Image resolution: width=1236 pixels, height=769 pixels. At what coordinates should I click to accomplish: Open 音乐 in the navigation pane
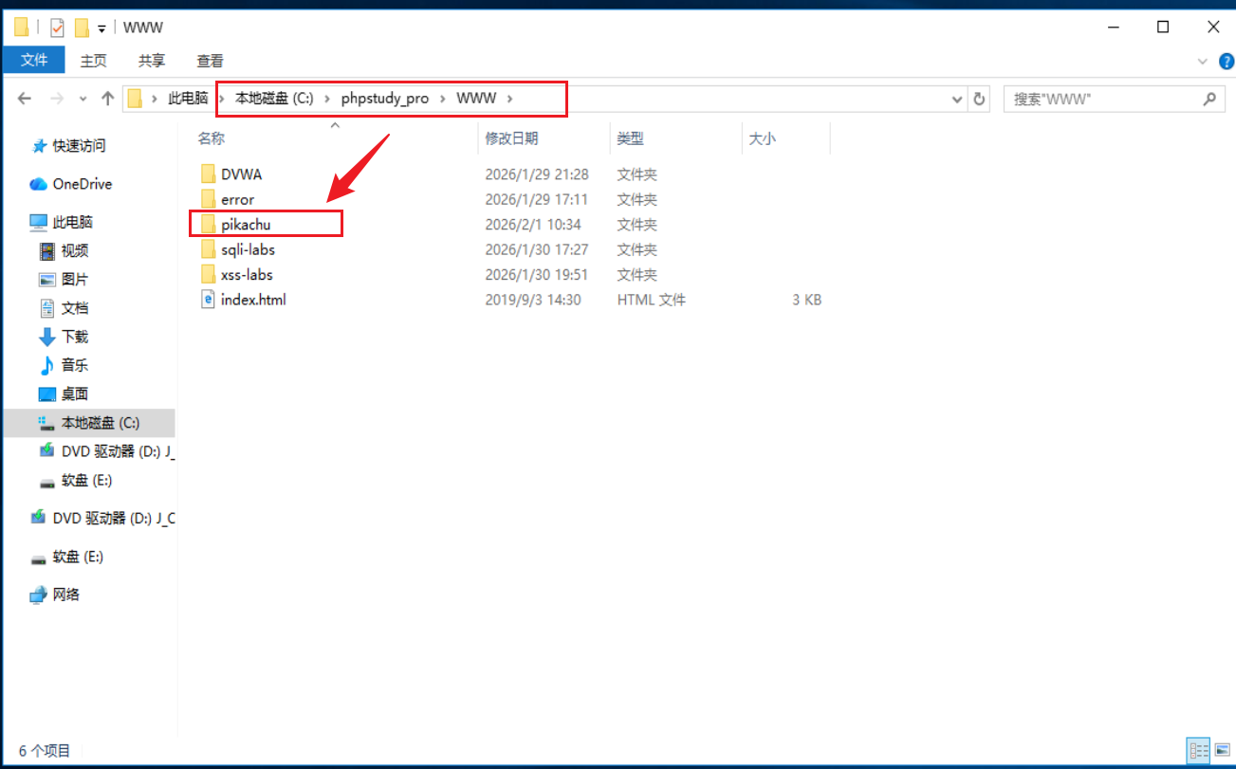pos(75,365)
